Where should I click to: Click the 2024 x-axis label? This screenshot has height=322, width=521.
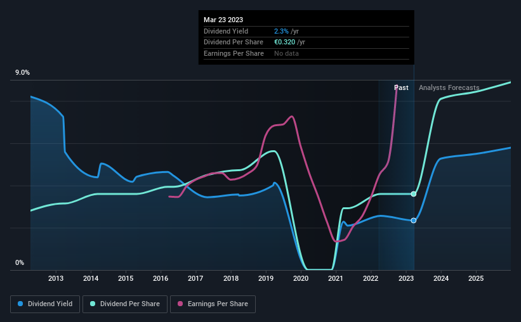(x=441, y=278)
